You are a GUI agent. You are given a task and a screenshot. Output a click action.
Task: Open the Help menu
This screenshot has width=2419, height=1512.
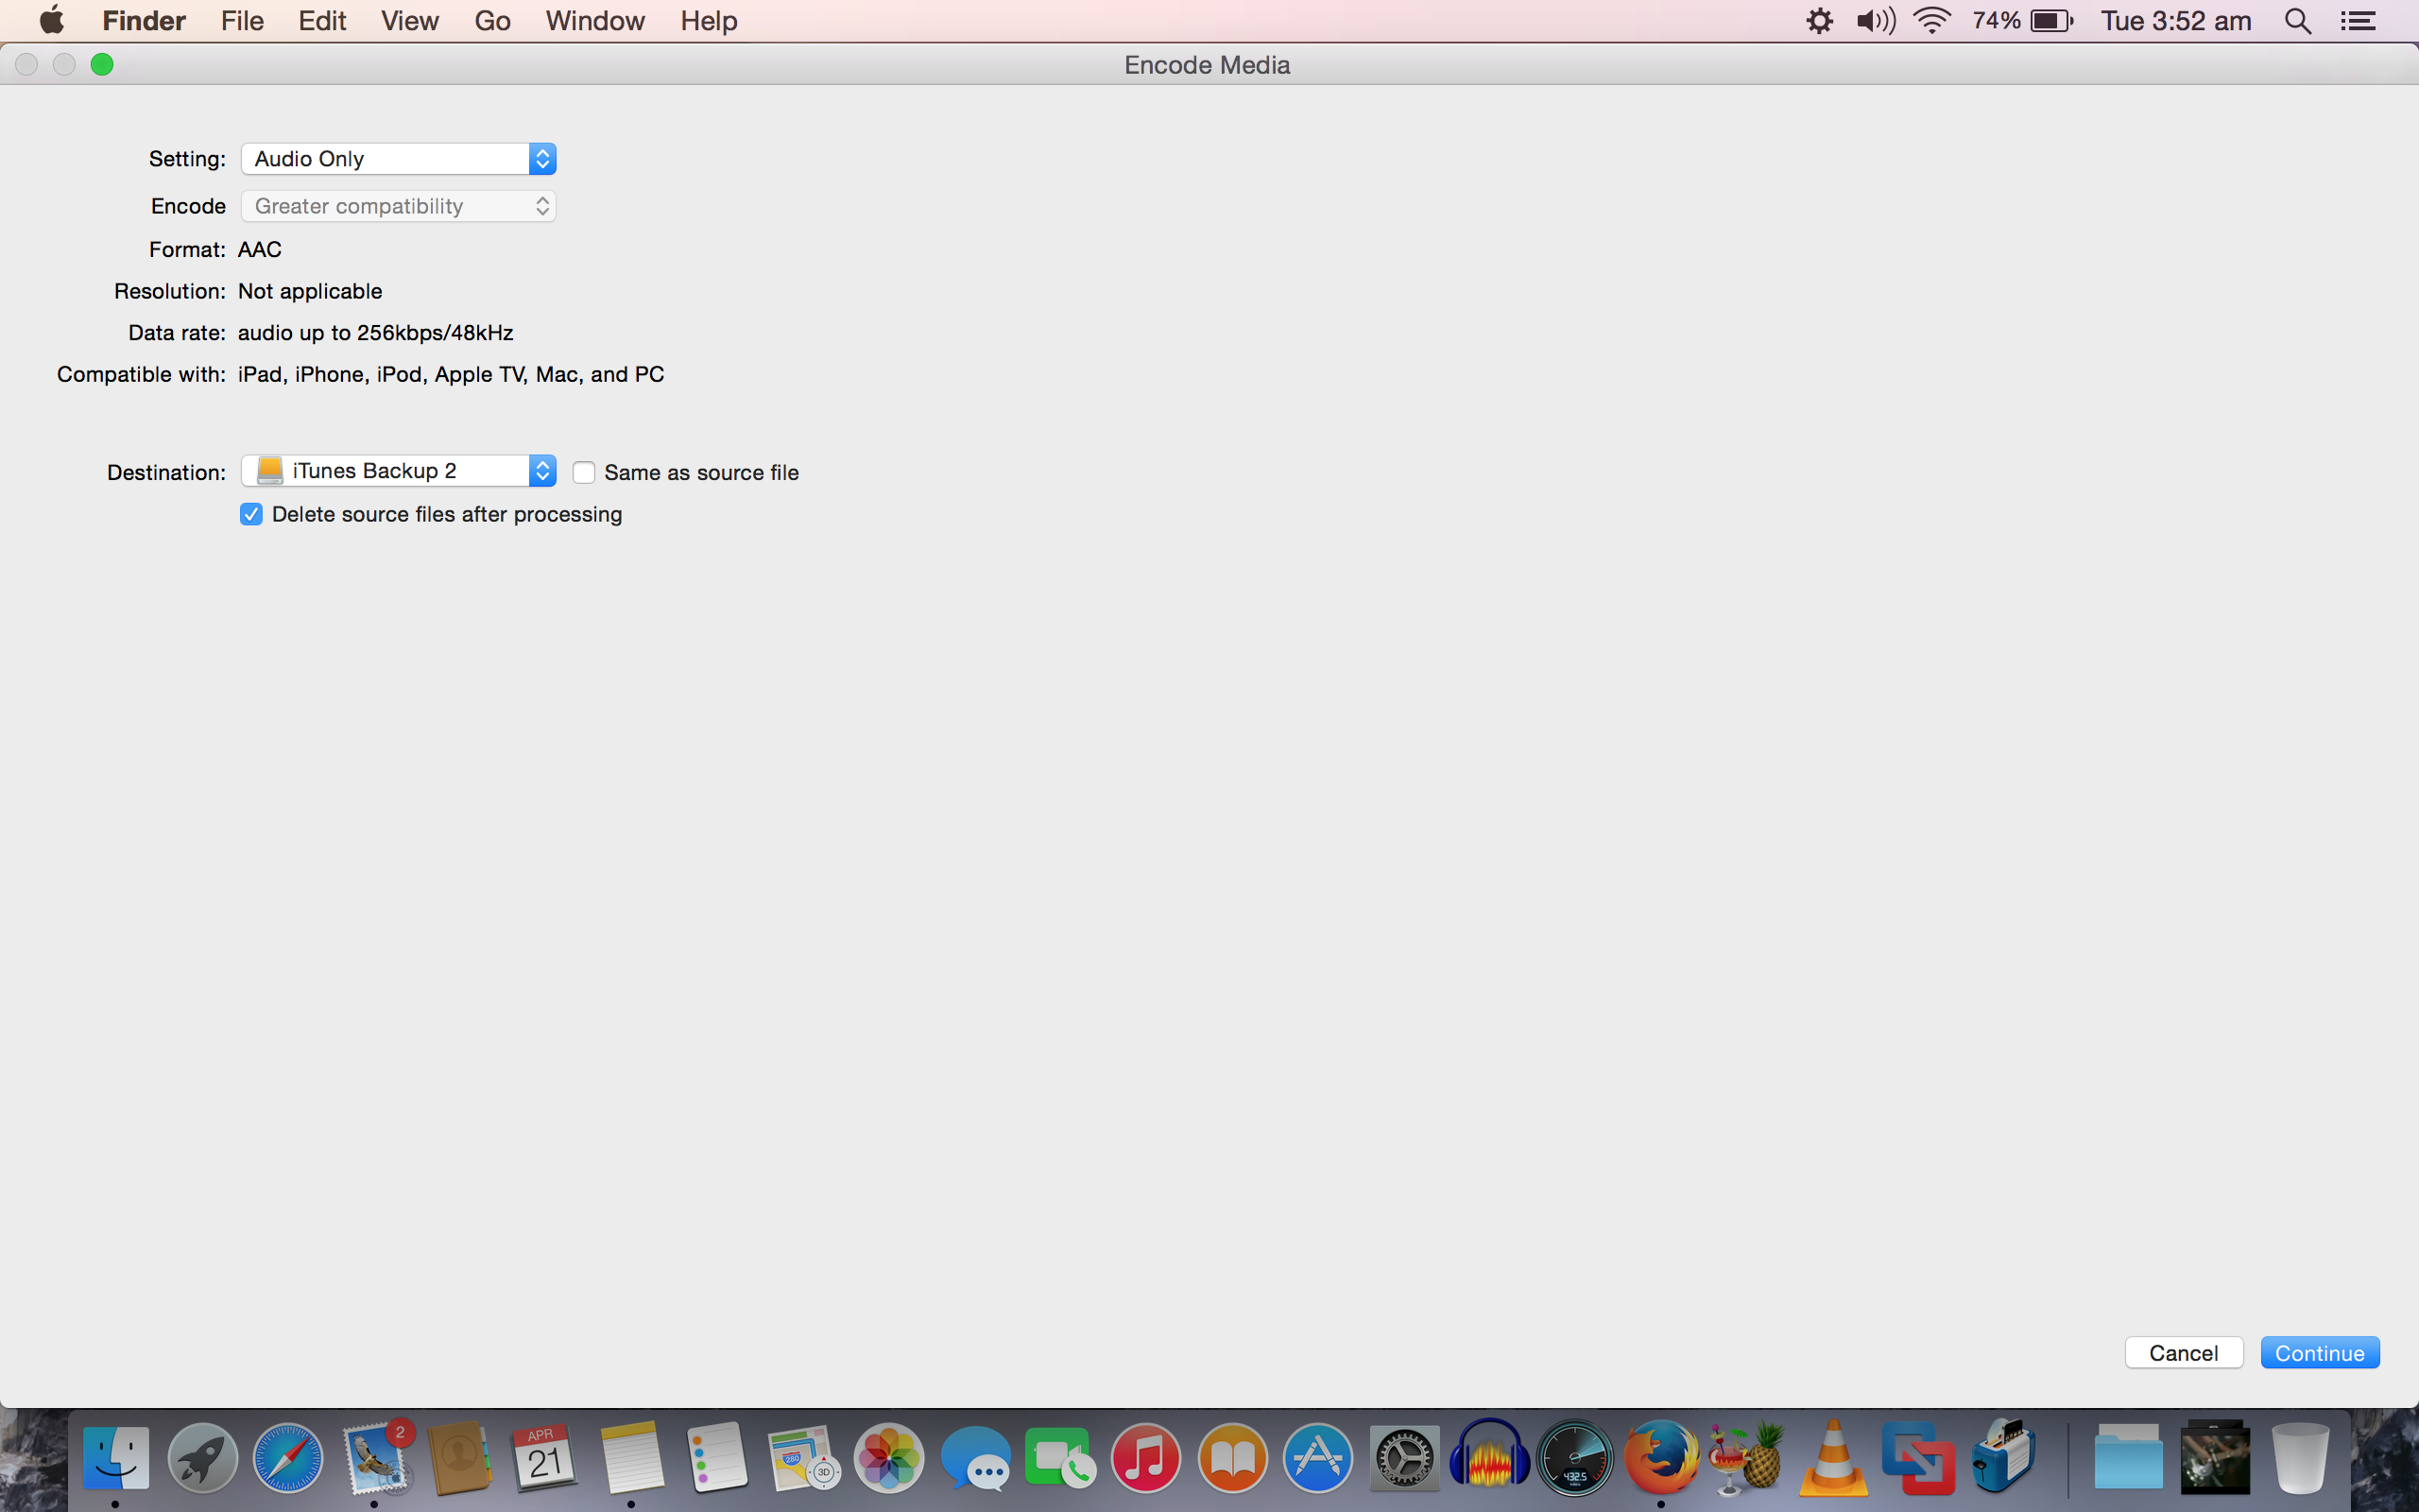click(x=709, y=21)
